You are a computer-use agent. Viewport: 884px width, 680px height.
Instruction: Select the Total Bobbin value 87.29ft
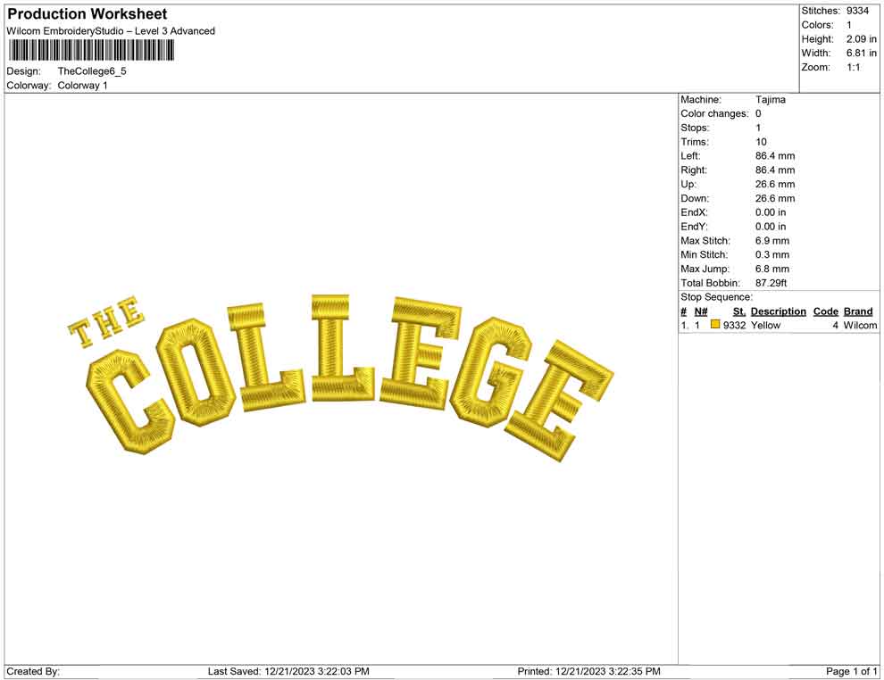point(770,282)
